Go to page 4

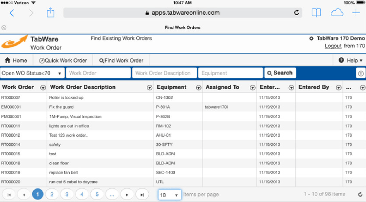point(82,194)
